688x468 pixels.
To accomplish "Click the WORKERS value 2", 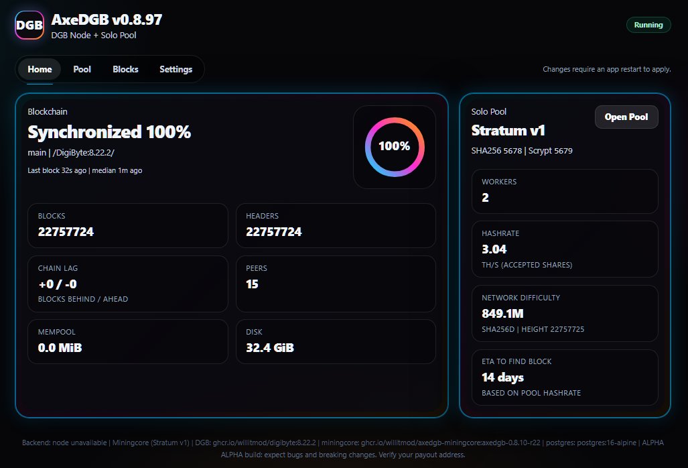I will [485, 198].
